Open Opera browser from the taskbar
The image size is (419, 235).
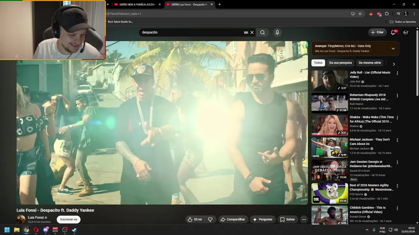(36, 230)
